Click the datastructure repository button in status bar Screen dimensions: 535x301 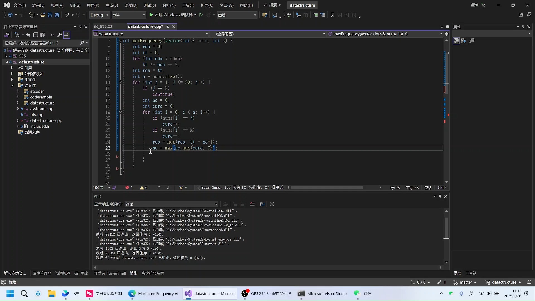503,282
